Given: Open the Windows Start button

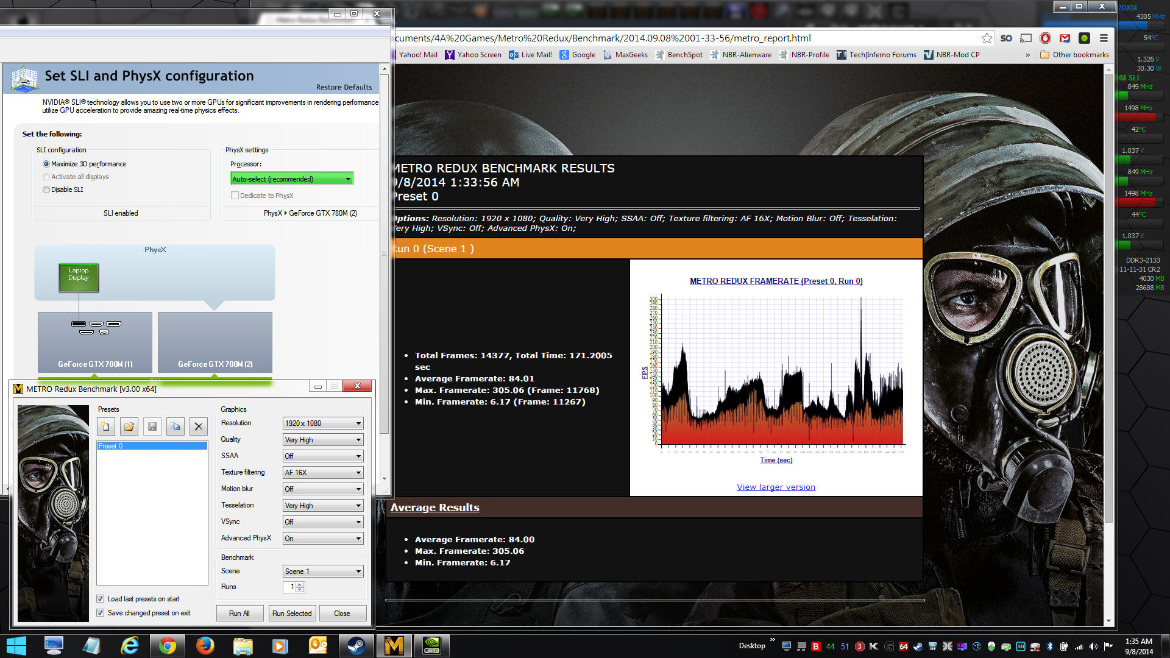Looking at the screenshot, I should [16, 646].
